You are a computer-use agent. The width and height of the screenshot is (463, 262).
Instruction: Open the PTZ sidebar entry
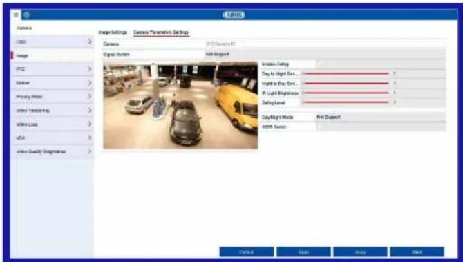click(53, 69)
